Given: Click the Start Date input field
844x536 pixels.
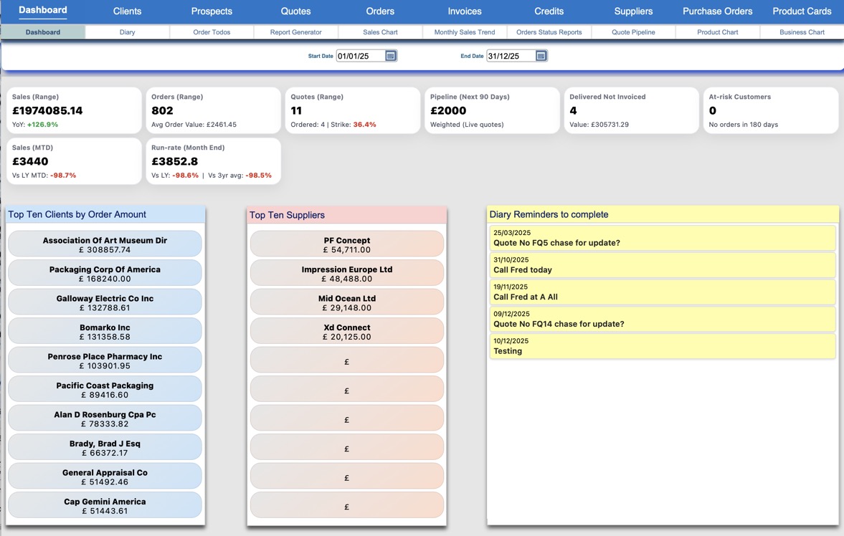Looking at the screenshot, I should pyautogui.click(x=360, y=56).
